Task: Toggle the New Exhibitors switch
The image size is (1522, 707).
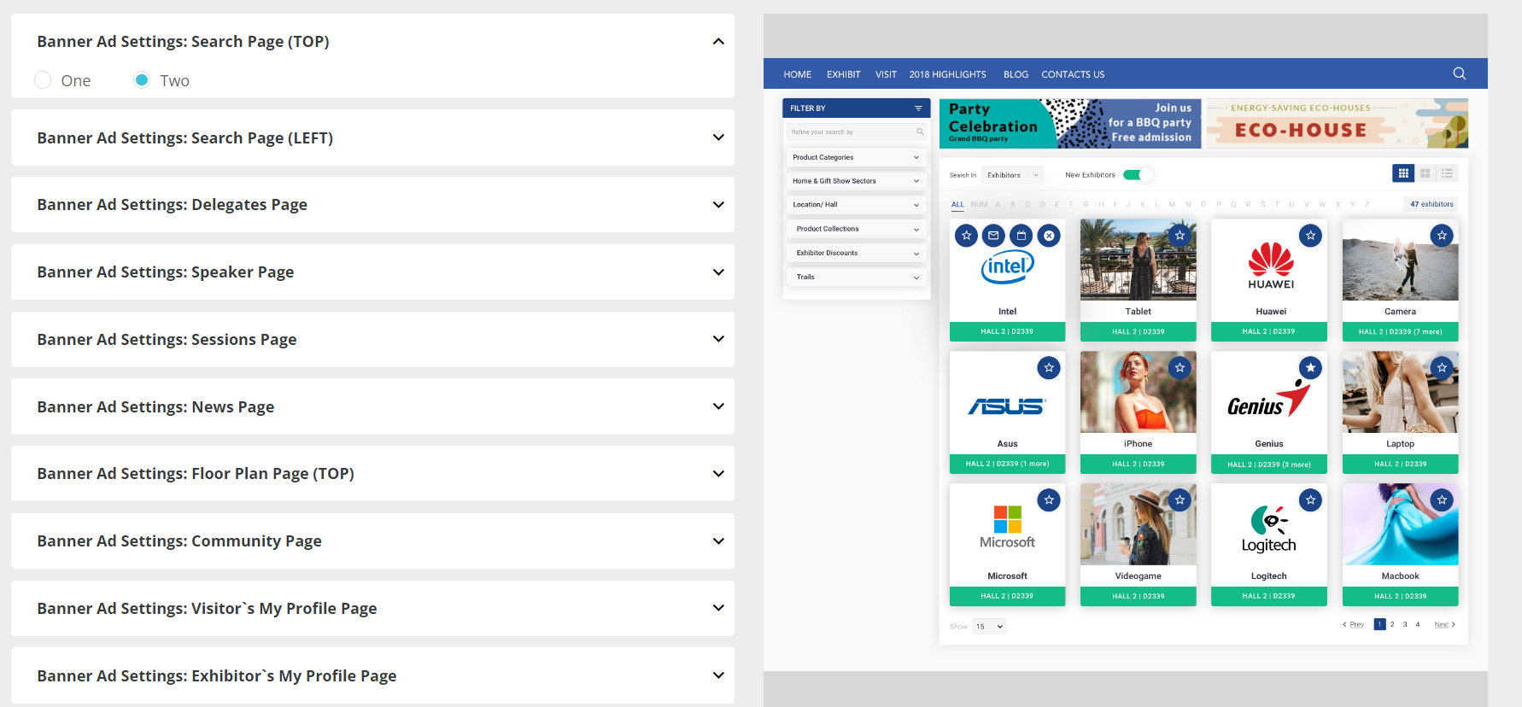Action: [1137, 175]
